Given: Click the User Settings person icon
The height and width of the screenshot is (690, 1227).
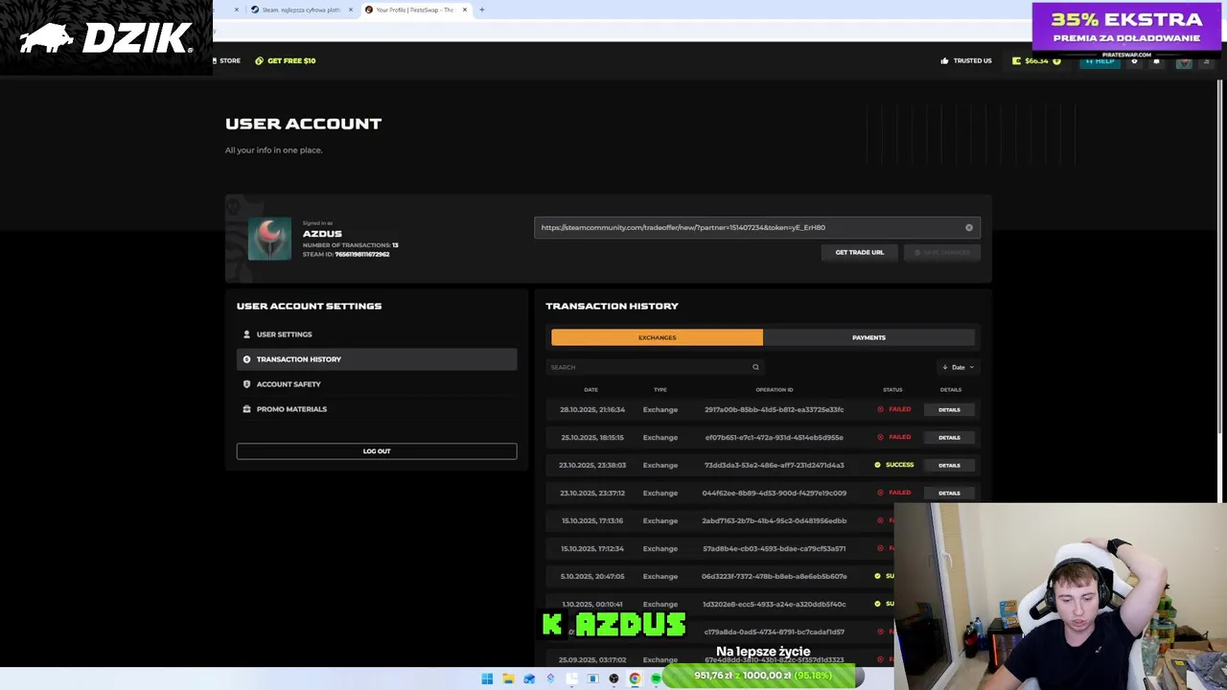Looking at the screenshot, I should point(246,334).
